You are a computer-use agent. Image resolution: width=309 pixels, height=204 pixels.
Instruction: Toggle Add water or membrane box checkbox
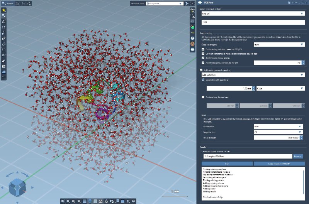coord(201,70)
